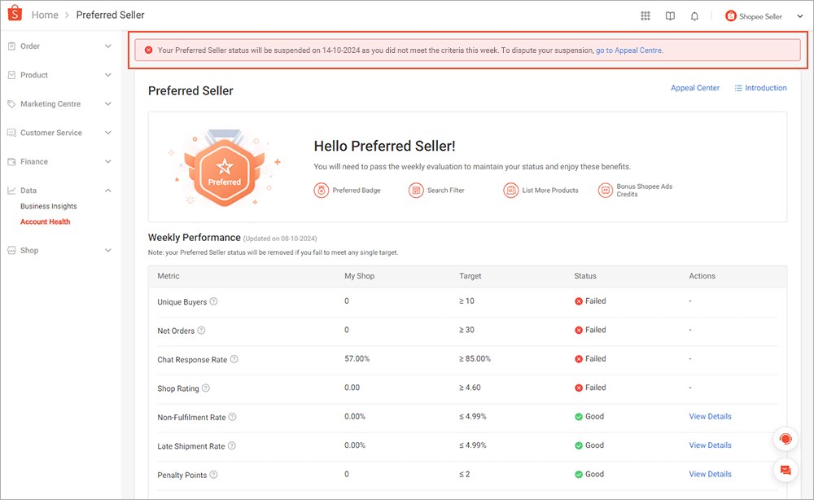Click the Preferred Badge benefit icon

pos(322,190)
